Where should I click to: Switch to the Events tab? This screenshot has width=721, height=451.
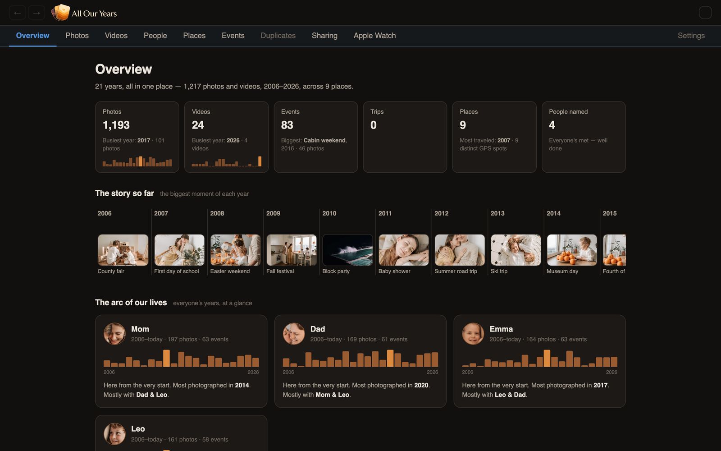(233, 36)
